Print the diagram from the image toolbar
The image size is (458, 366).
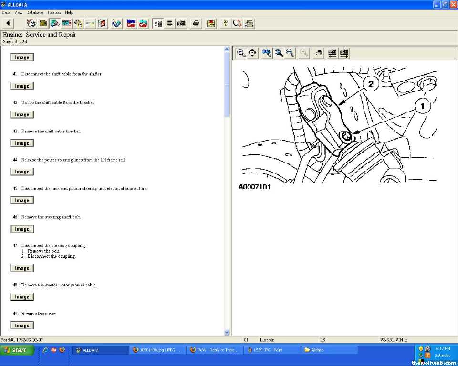(319, 53)
